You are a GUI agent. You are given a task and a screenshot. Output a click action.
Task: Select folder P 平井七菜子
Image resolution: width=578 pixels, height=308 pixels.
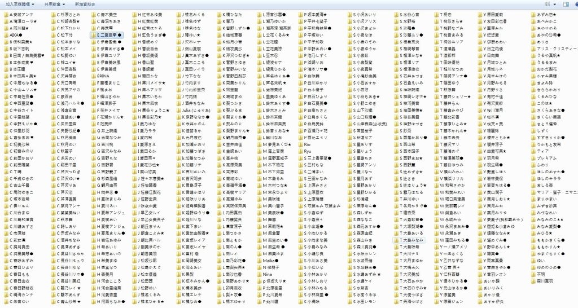click(x=313, y=21)
